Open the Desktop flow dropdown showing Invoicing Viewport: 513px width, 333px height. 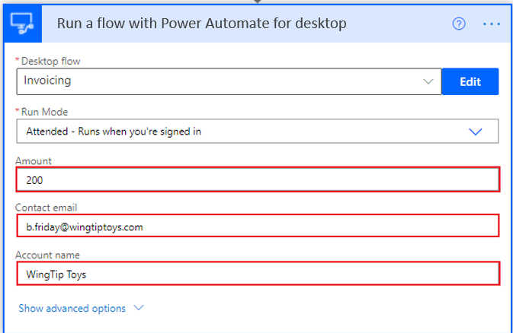coord(229,81)
